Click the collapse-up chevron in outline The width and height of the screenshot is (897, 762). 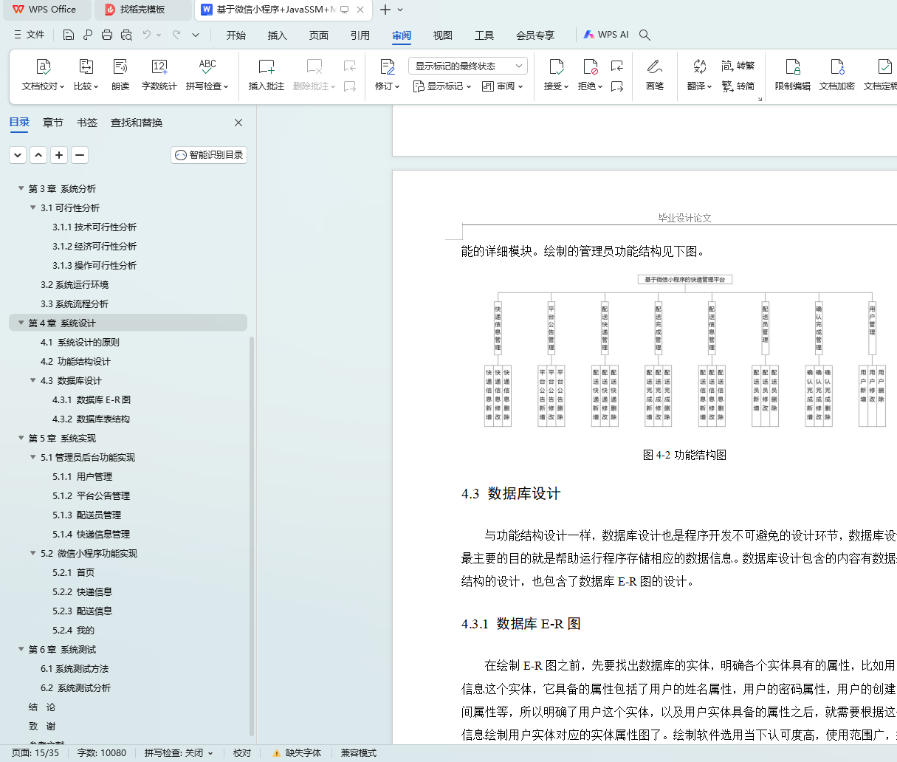[x=38, y=155]
